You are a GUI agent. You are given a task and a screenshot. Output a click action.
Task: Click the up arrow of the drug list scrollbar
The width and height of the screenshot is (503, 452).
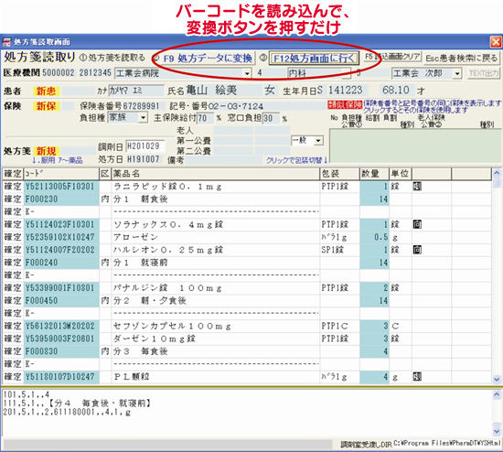[497, 173]
